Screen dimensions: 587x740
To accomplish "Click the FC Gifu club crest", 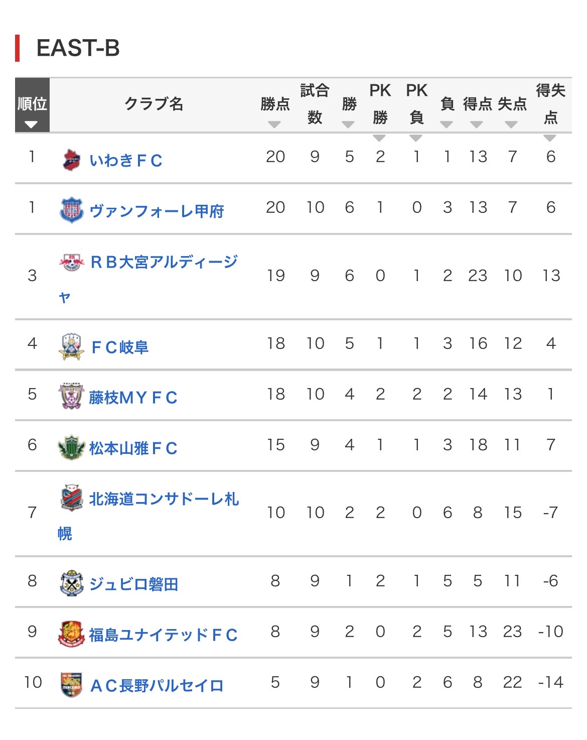I will [x=71, y=346].
